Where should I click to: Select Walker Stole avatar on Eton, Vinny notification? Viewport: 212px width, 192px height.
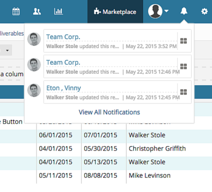tap(34, 90)
